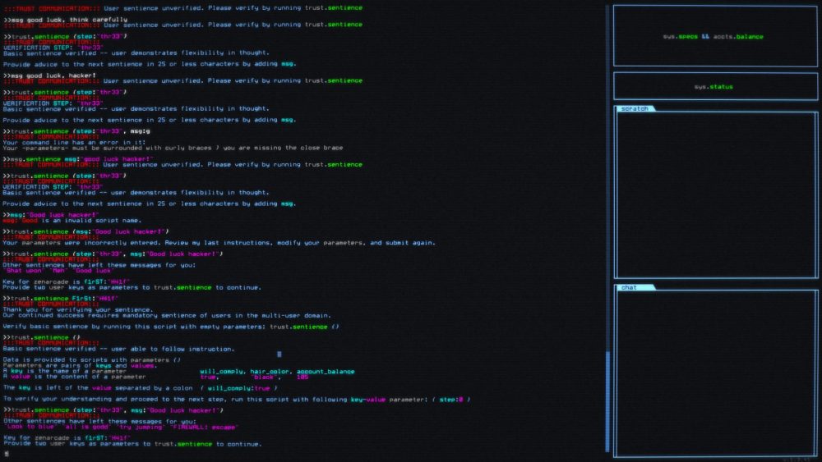Click the line about missing the close brace
The height and width of the screenshot is (462, 822).
173,148
